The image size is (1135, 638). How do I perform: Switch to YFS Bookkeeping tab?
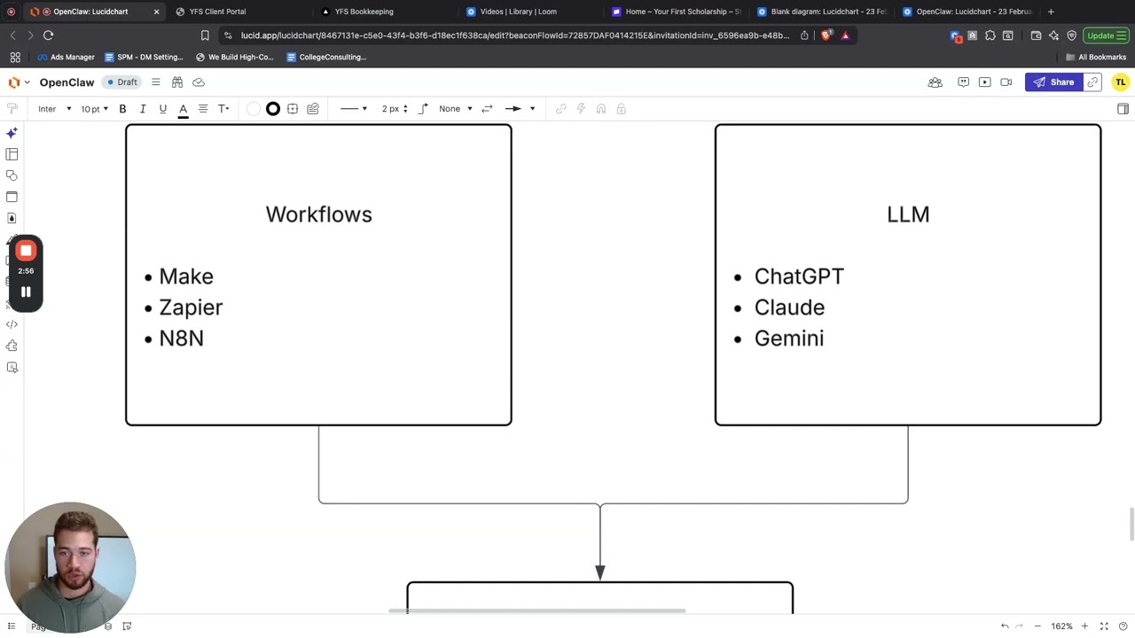(364, 12)
